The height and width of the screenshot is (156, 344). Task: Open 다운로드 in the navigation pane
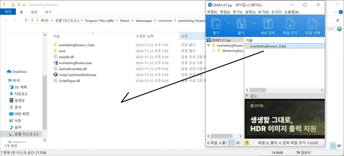(19, 94)
